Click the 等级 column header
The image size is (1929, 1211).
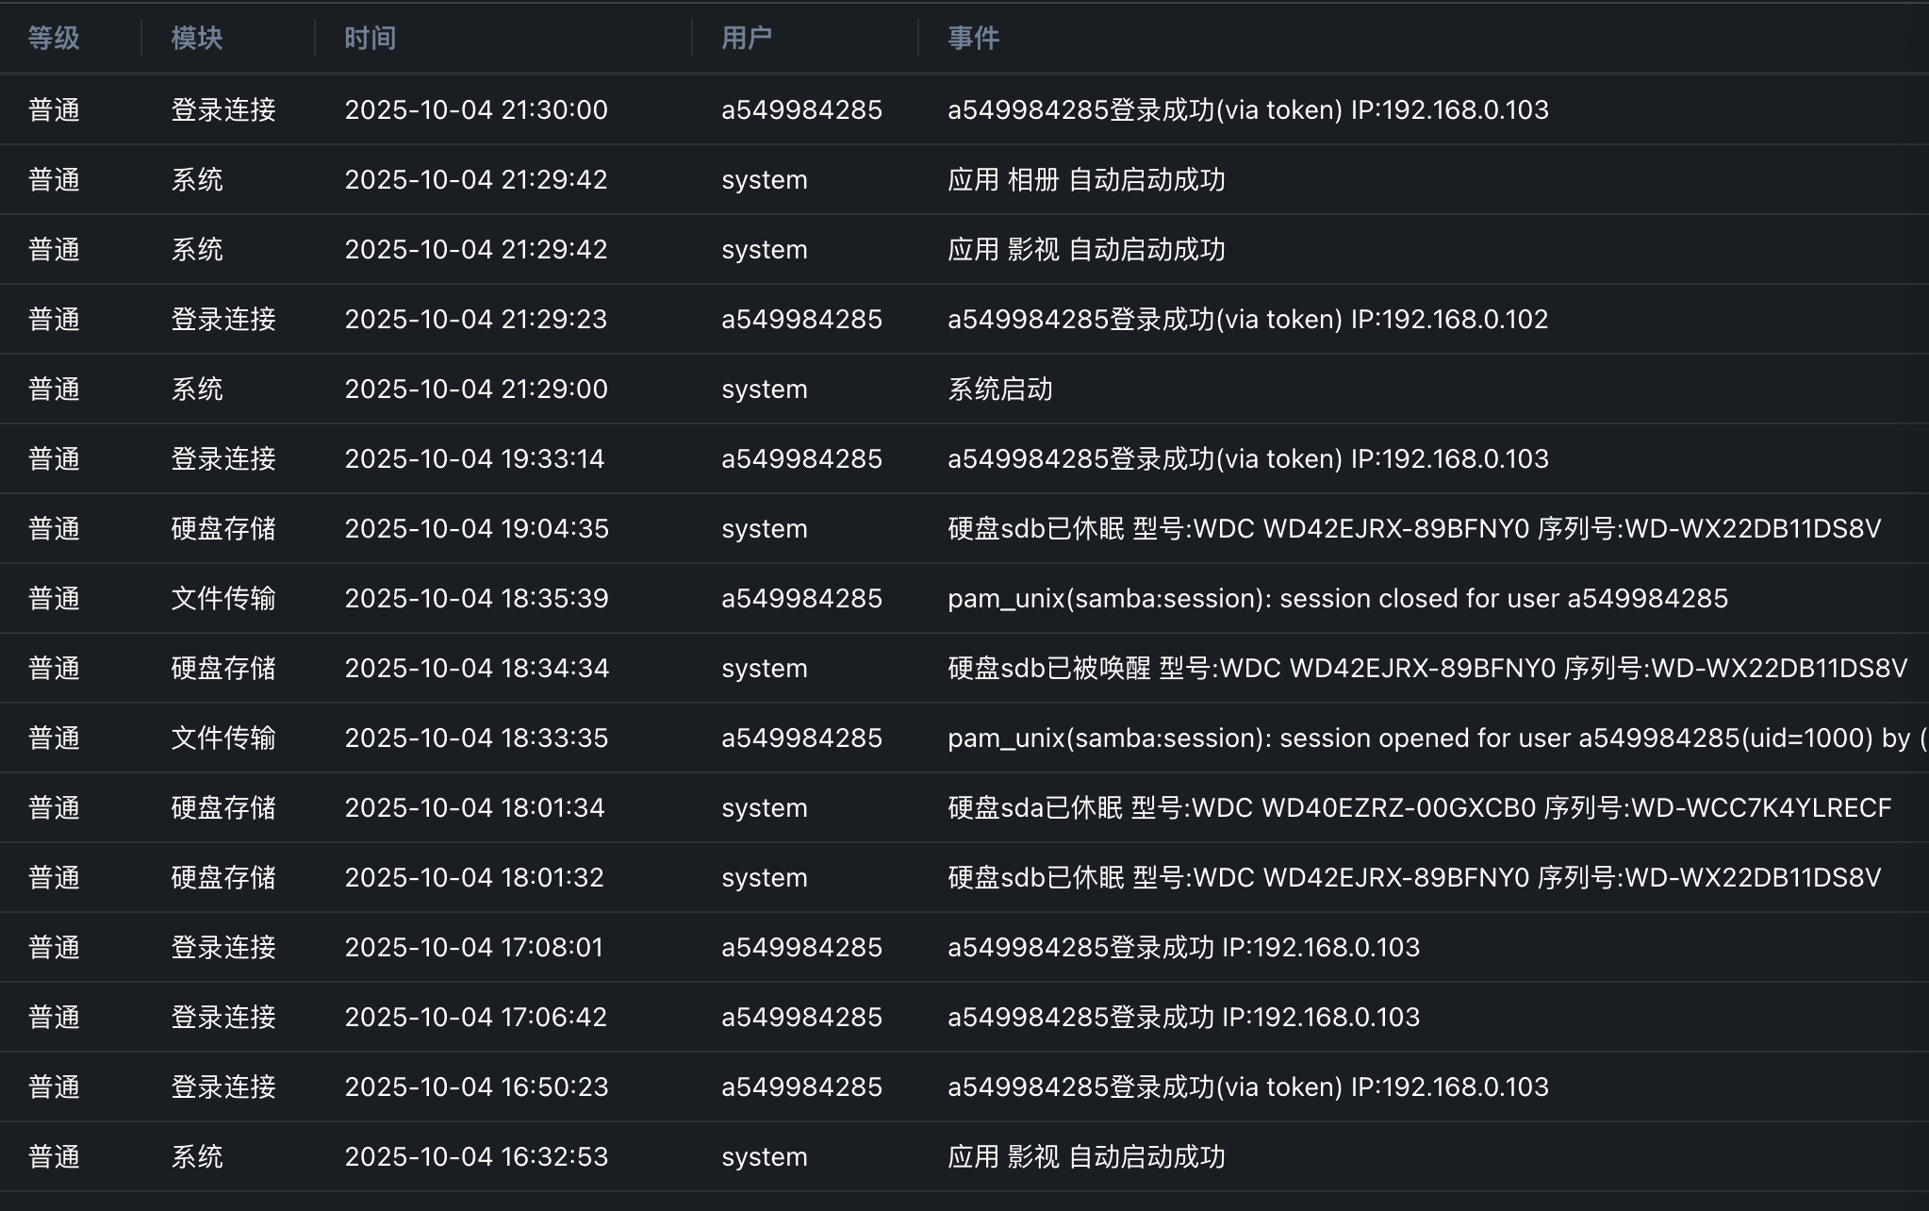pos(54,38)
